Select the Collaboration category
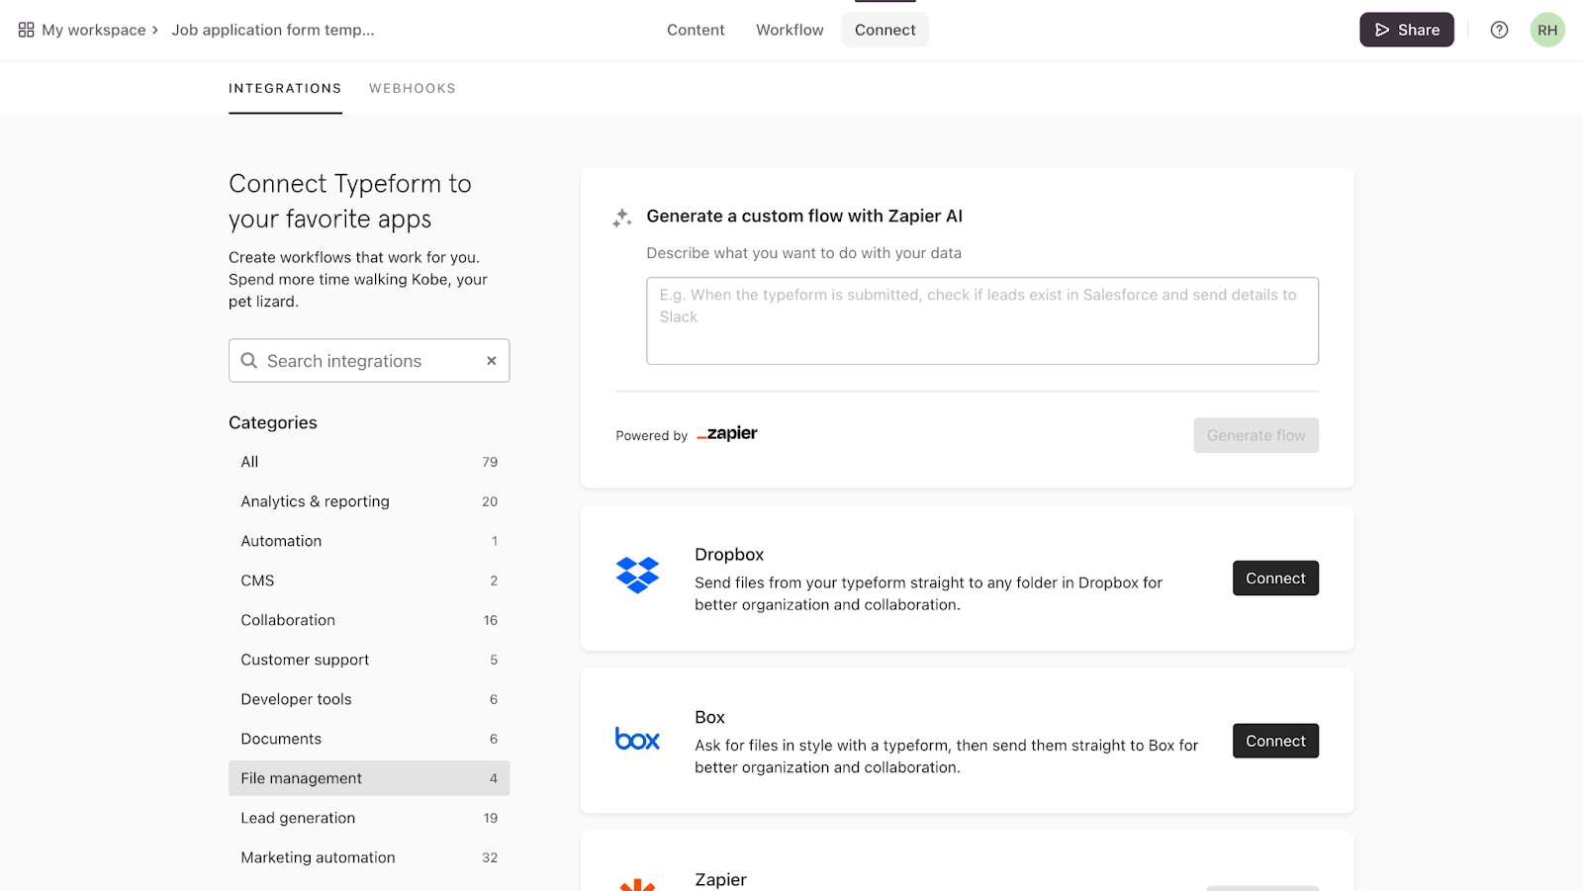 coord(369,620)
